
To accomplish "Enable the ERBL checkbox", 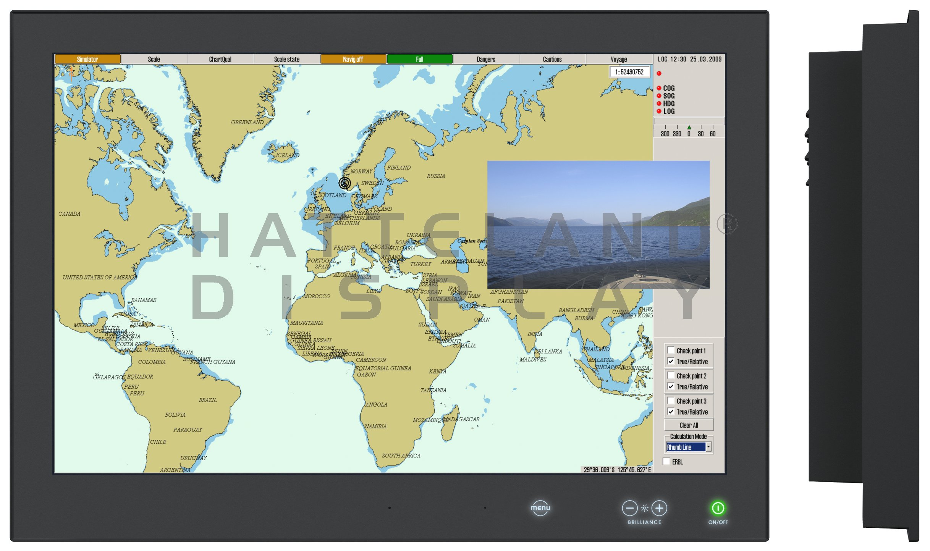I will (x=666, y=462).
